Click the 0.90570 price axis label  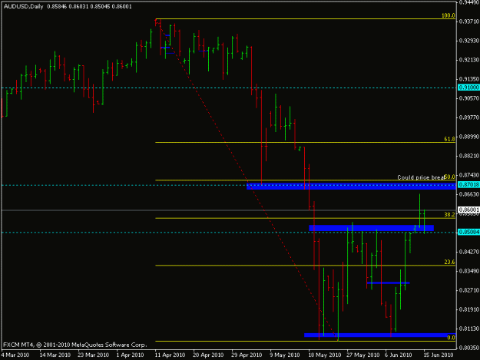pos(469,98)
